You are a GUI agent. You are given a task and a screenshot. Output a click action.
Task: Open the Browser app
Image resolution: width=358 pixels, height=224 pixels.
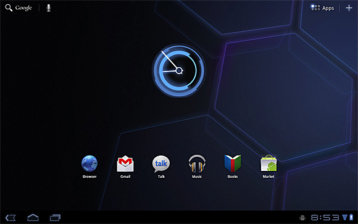tap(89, 166)
